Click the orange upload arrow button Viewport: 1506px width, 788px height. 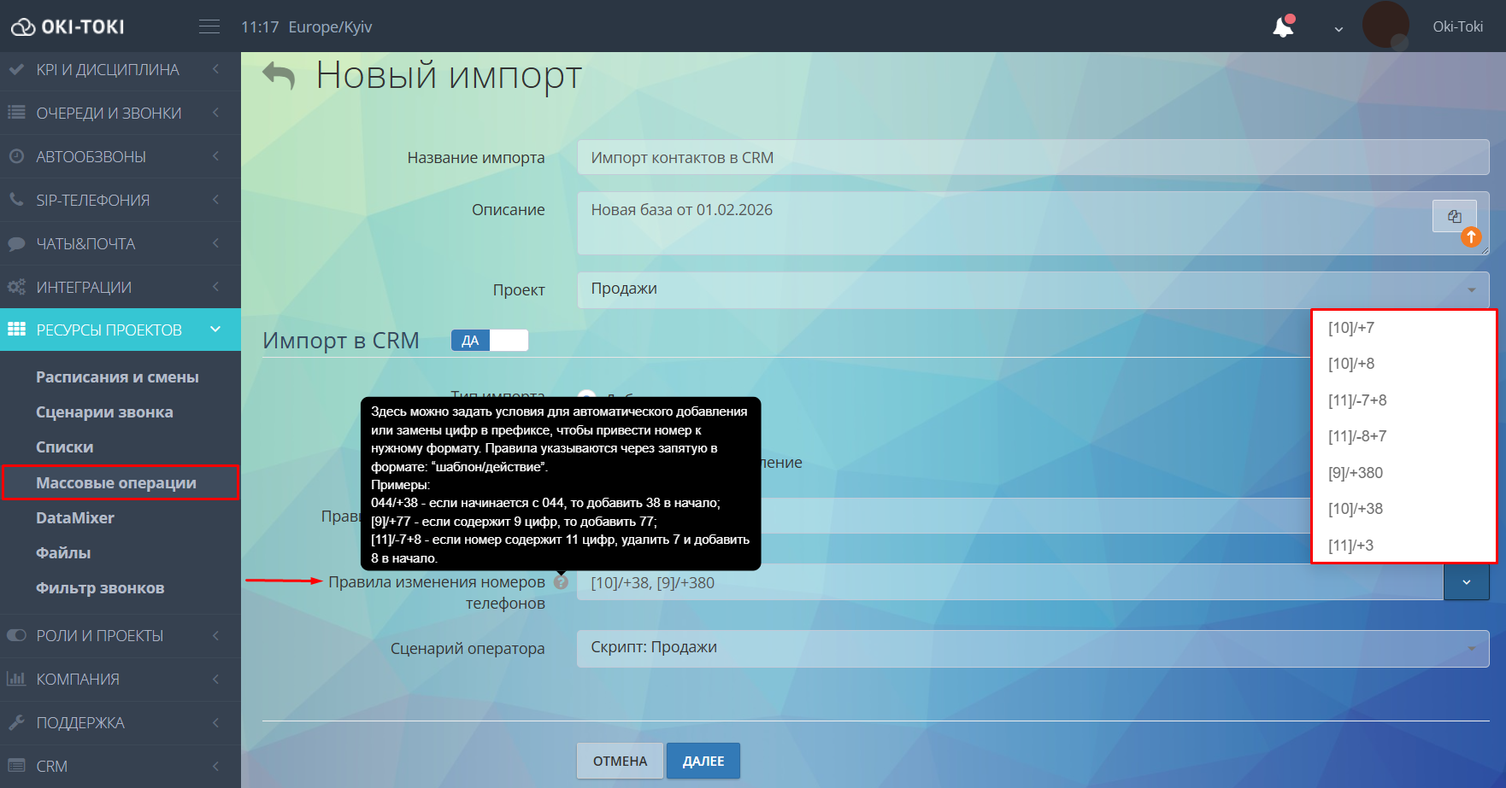(1471, 237)
